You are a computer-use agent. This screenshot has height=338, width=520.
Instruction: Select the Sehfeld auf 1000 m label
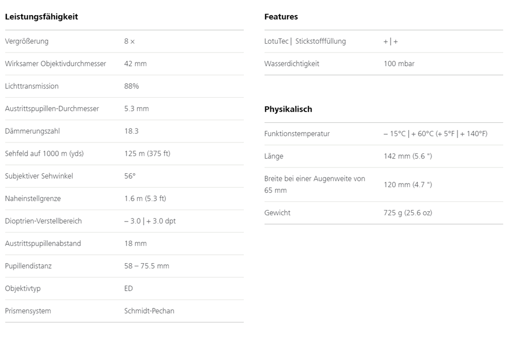click(44, 153)
